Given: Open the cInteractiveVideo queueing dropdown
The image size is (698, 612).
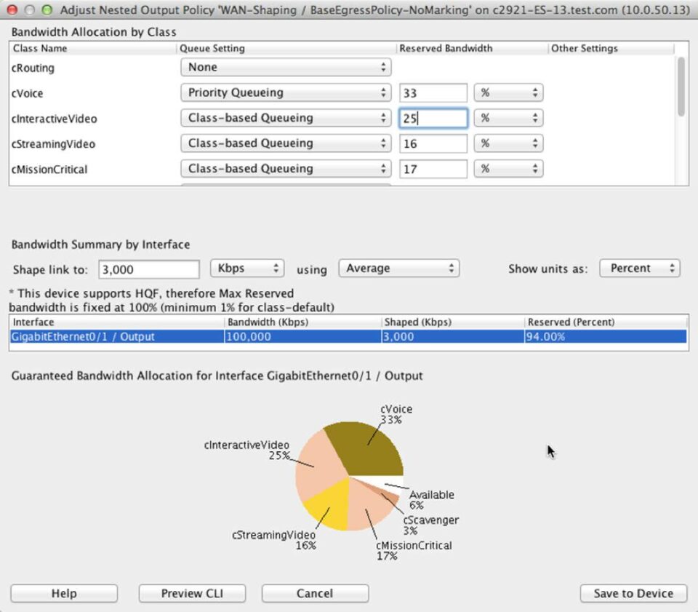Looking at the screenshot, I should pos(285,118).
